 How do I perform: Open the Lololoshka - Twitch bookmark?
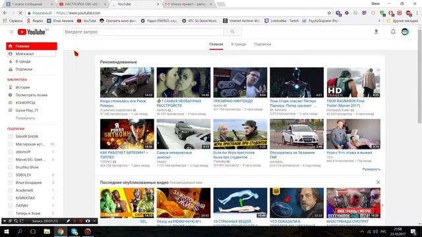pos(282,20)
